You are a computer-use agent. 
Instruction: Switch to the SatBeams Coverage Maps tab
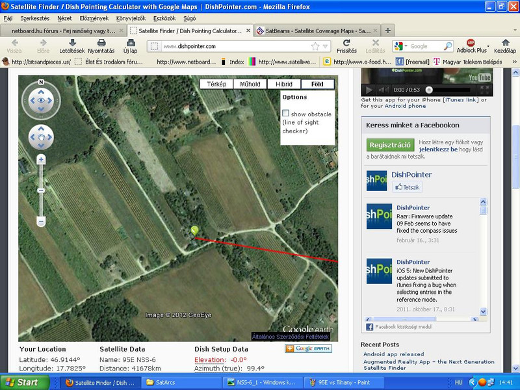(x=317, y=31)
